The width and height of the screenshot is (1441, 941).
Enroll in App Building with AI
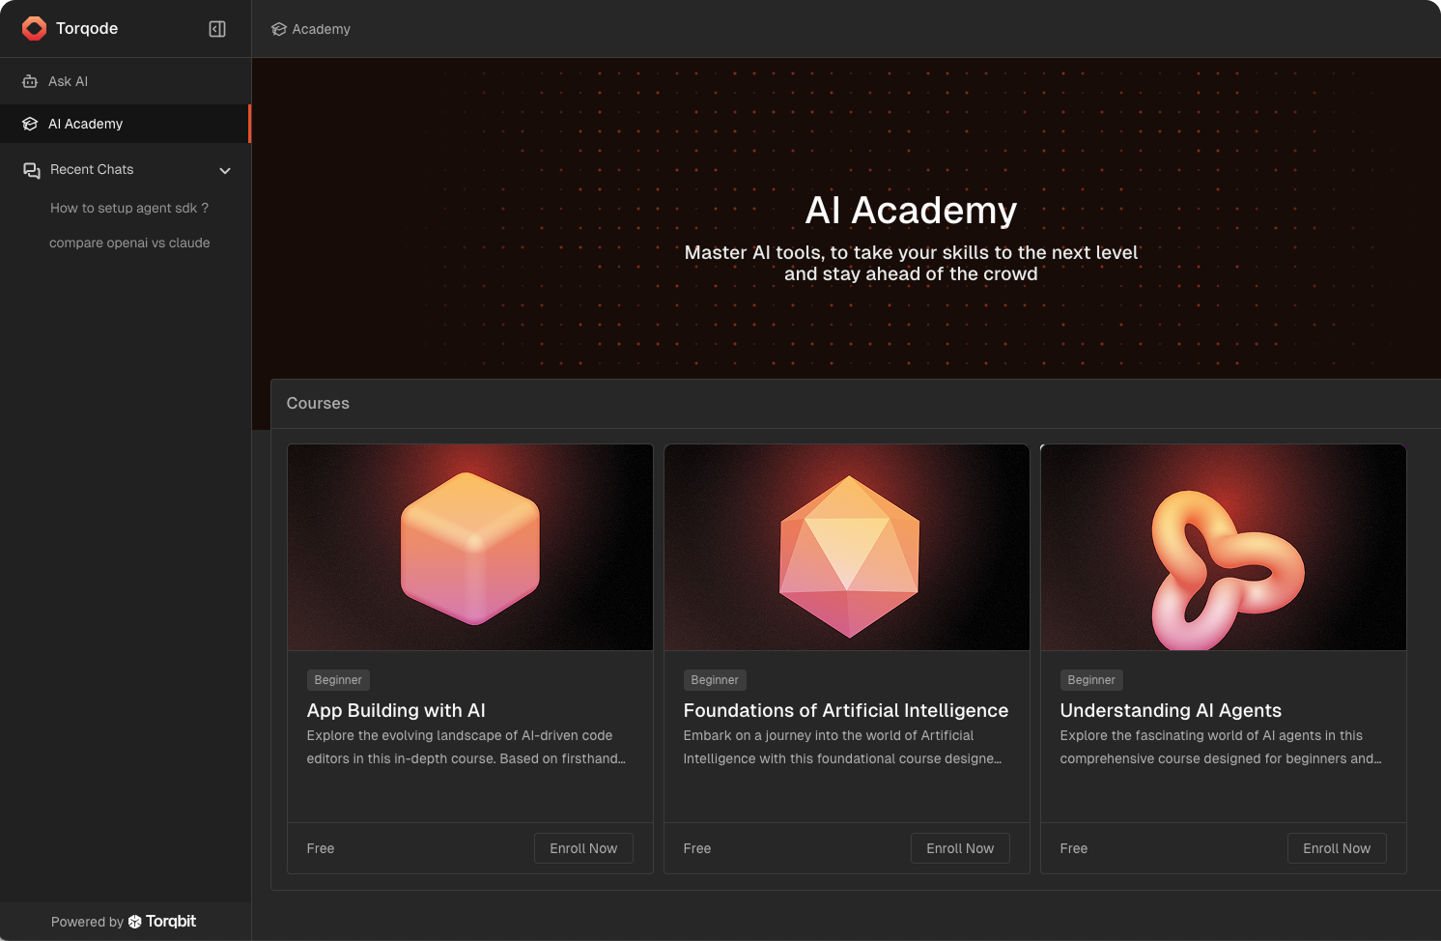[x=583, y=848]
